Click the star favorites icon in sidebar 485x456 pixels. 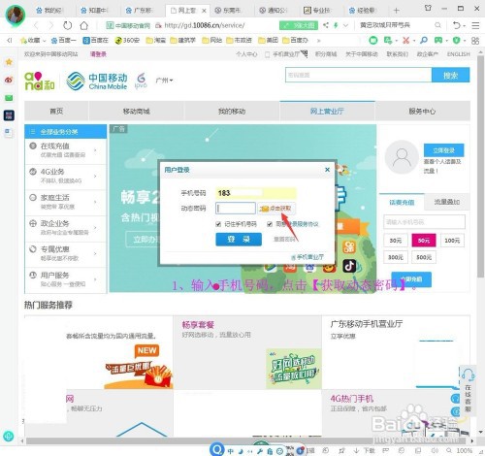point(9,62)
